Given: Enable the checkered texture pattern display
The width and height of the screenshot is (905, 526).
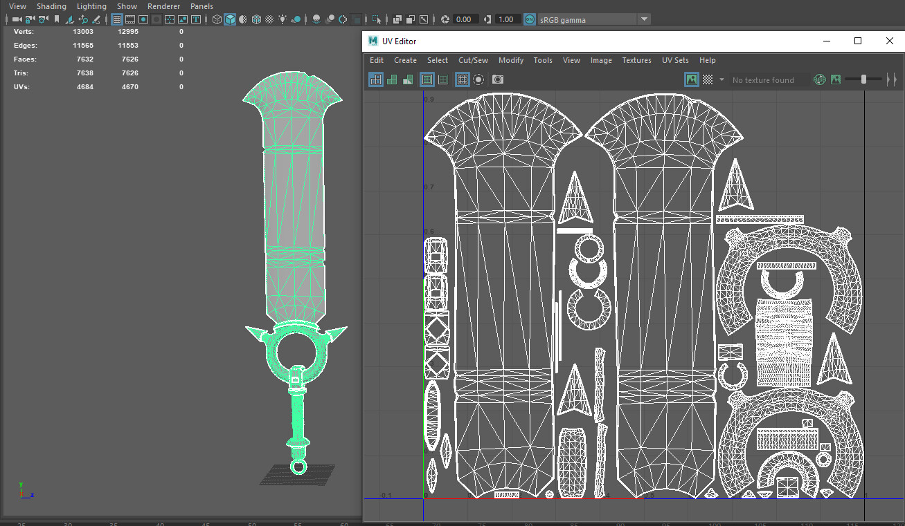Looking at the screenshot, I should point(708,79).
